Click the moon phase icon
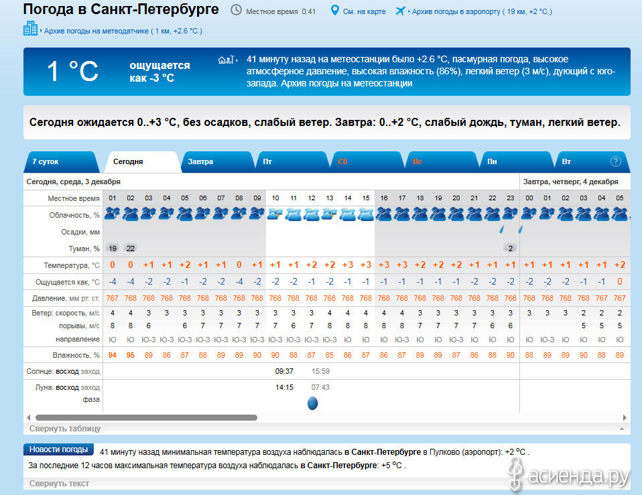The image size is (642, 495). (312, 403)
